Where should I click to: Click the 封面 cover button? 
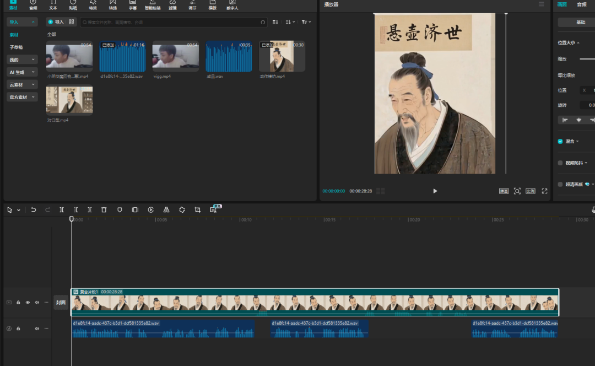61,303
